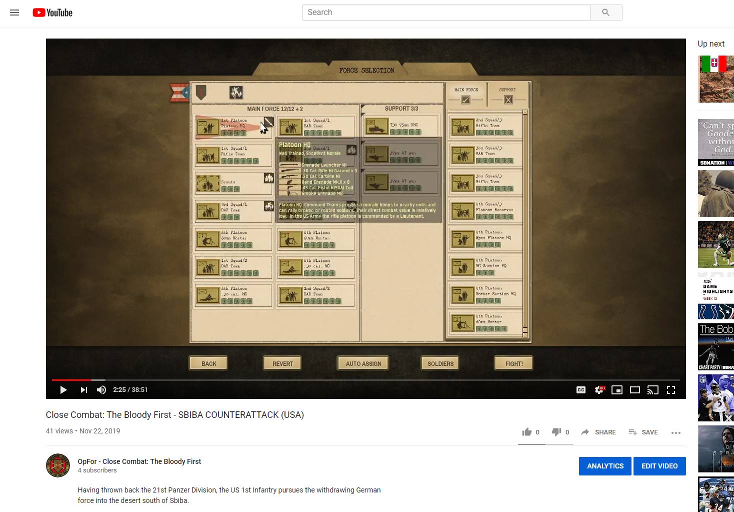Click the "4 subscribers" text
Viewport: 734px width, 512px height.
(x=97, y=470)
